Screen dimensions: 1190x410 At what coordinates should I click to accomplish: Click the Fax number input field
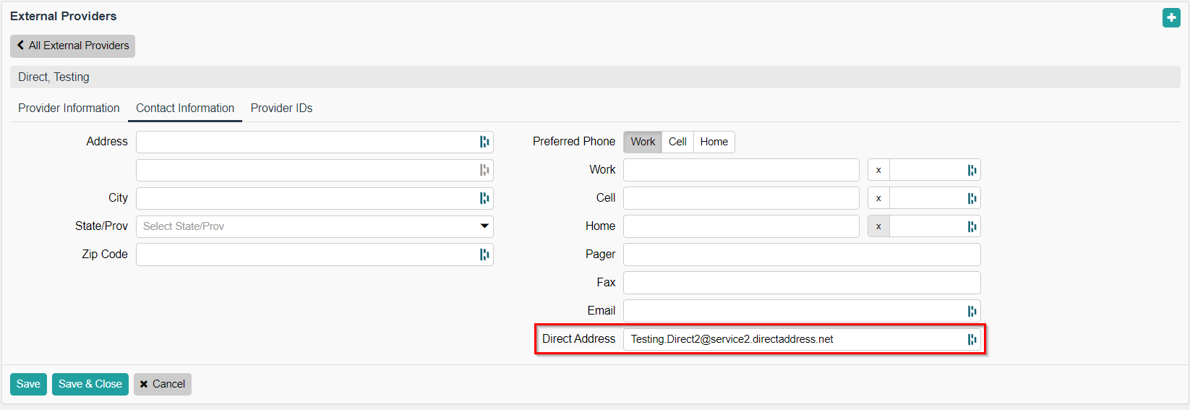click(x=801, y=283)
